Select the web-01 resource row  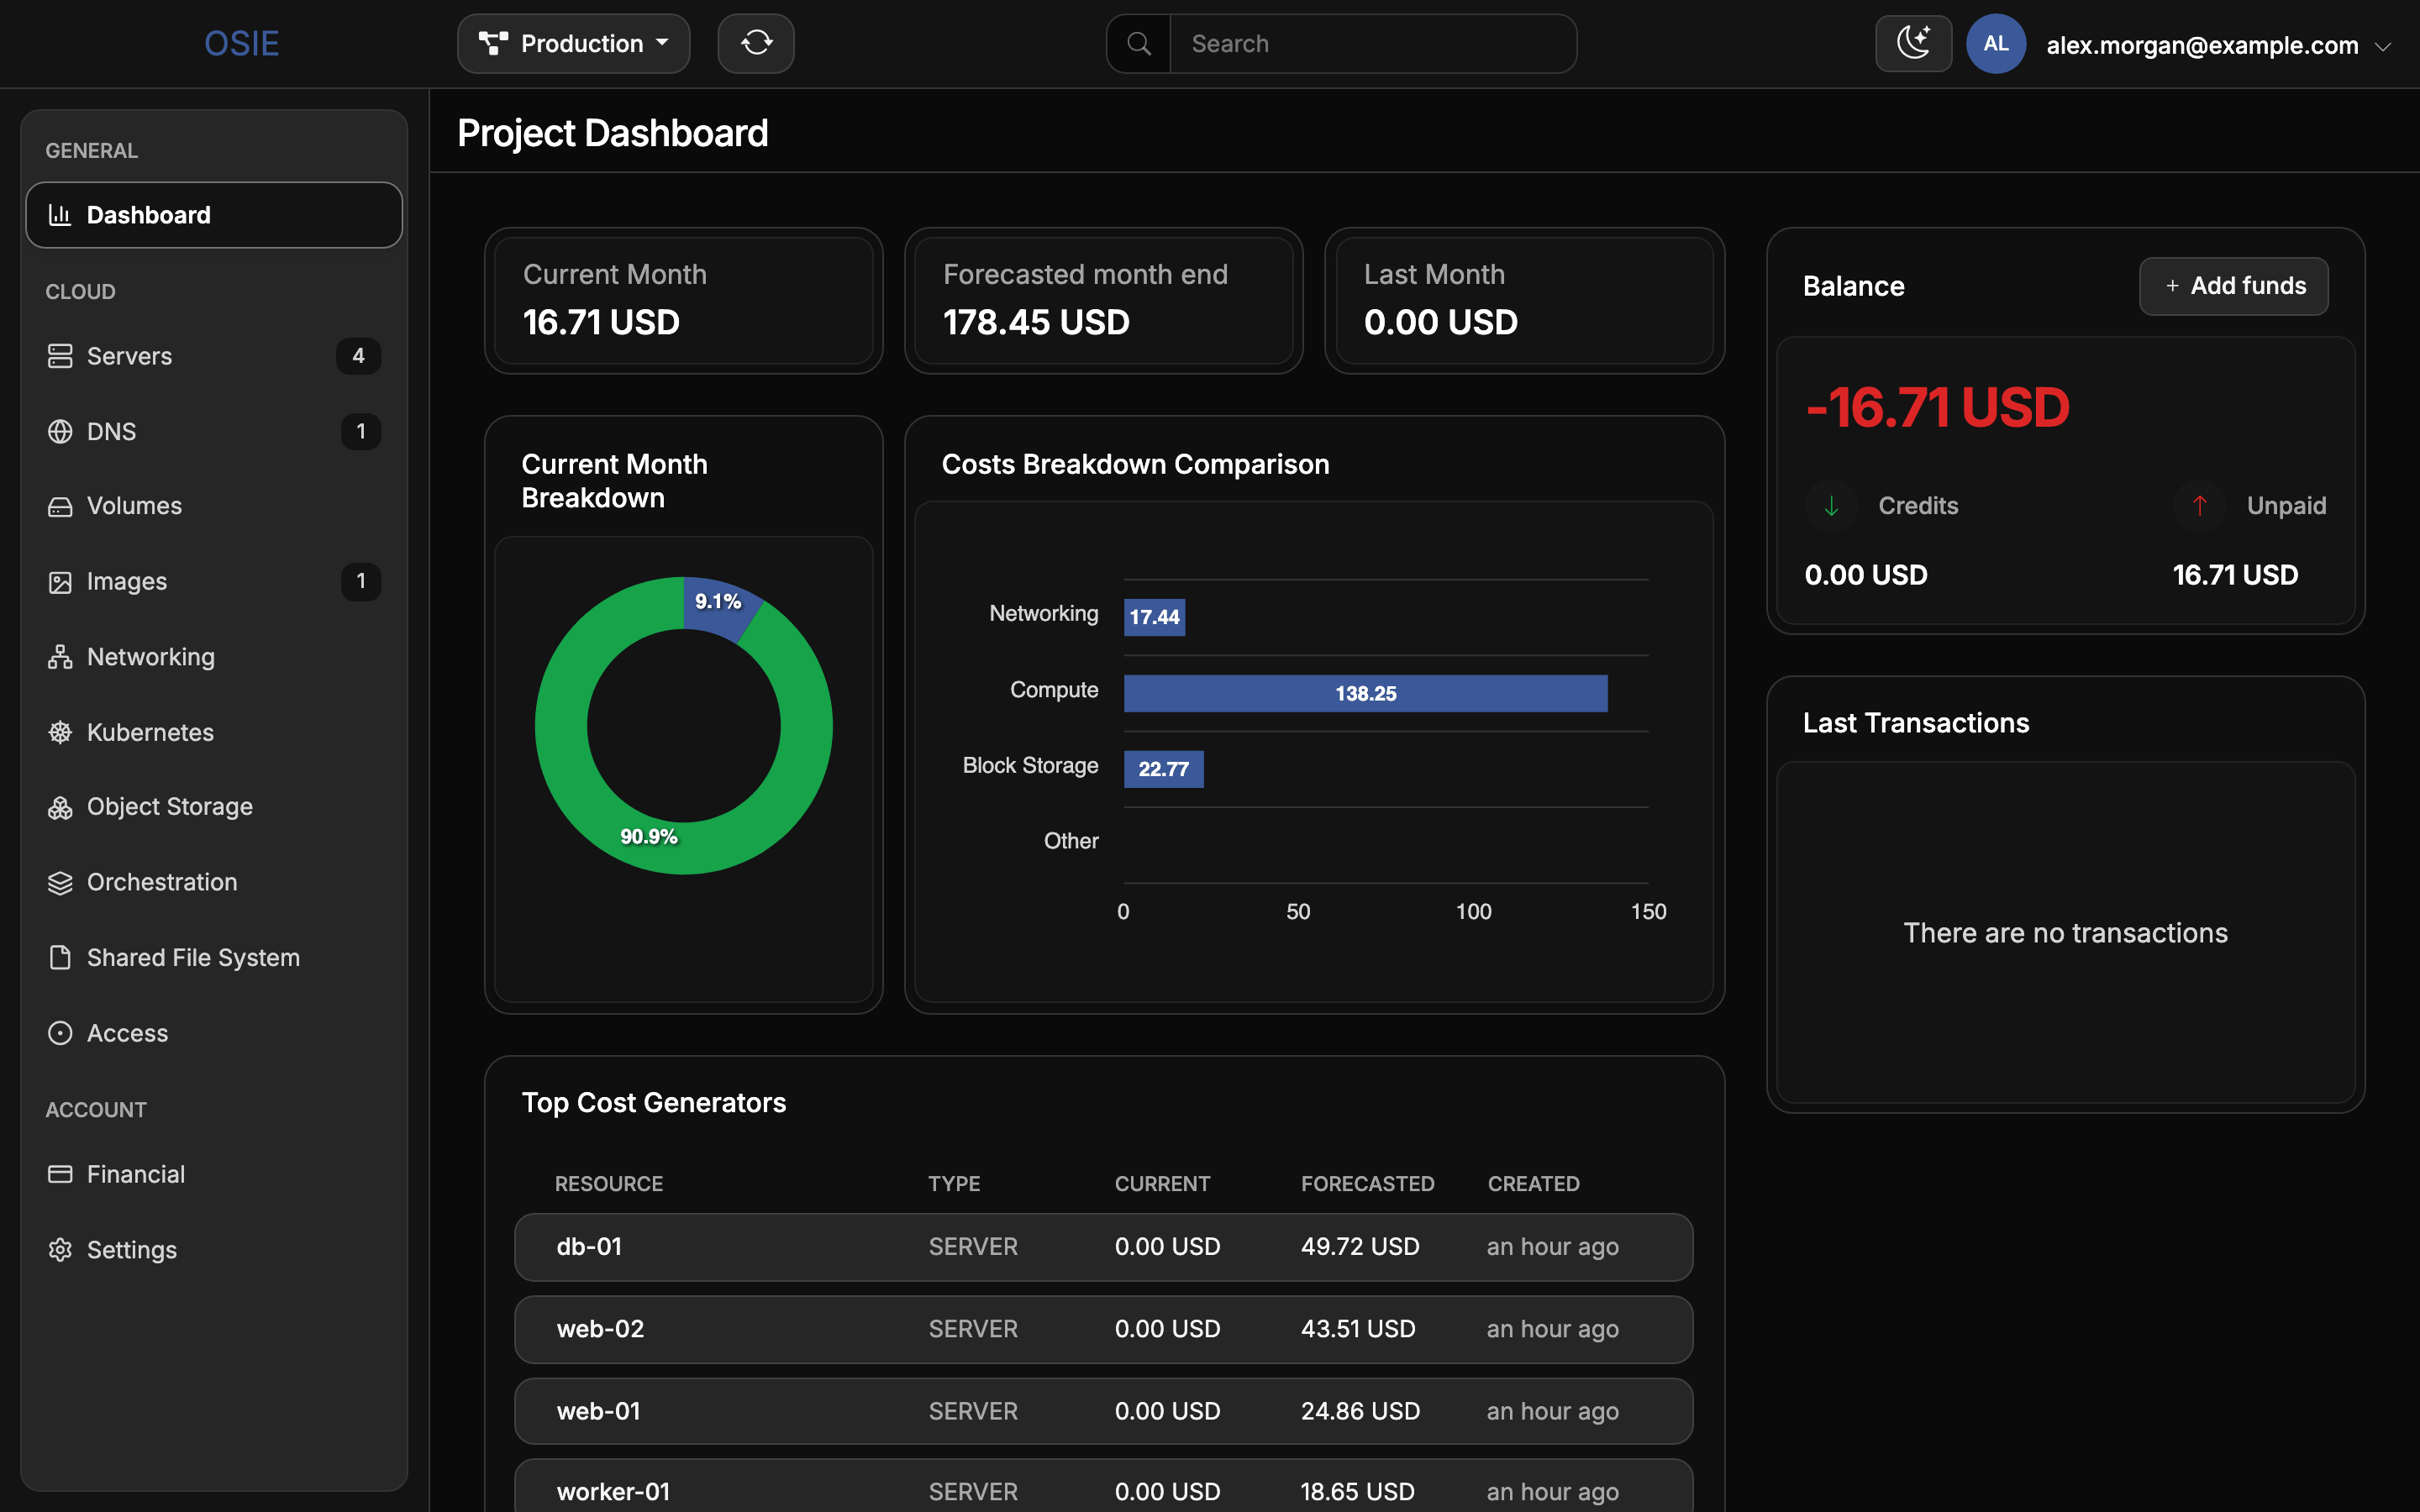click(1103, 1411)
